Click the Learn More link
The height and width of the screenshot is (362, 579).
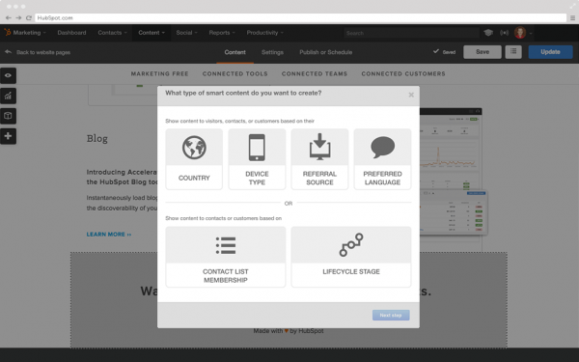pos(109,235)
